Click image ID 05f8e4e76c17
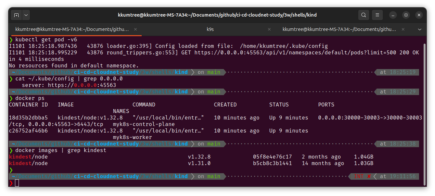Screen dimensions: 435x196 pos(273,157)
